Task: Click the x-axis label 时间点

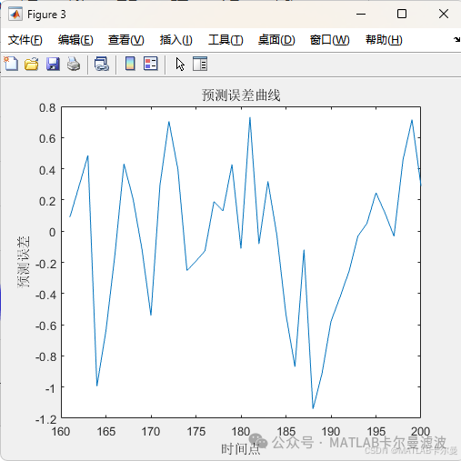Action: tap(241, 448)
